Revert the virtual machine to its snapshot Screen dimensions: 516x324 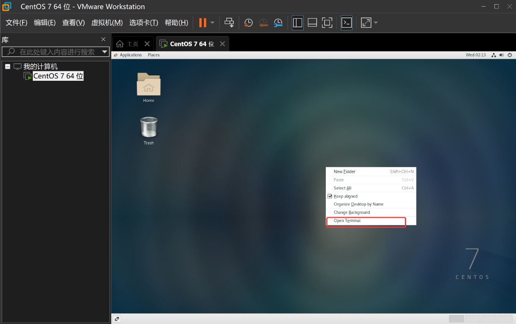click(x=263, y=23)
